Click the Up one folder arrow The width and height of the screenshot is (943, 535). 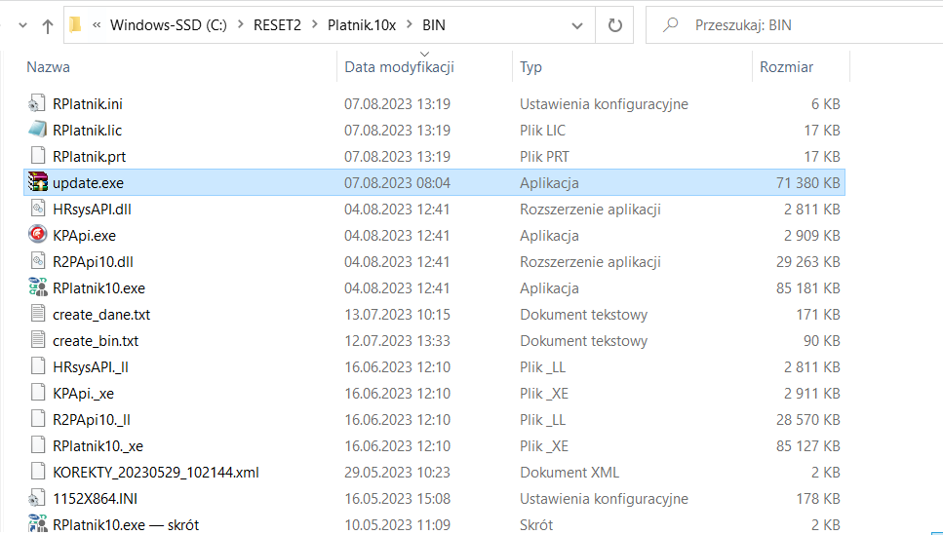[47, 26]
